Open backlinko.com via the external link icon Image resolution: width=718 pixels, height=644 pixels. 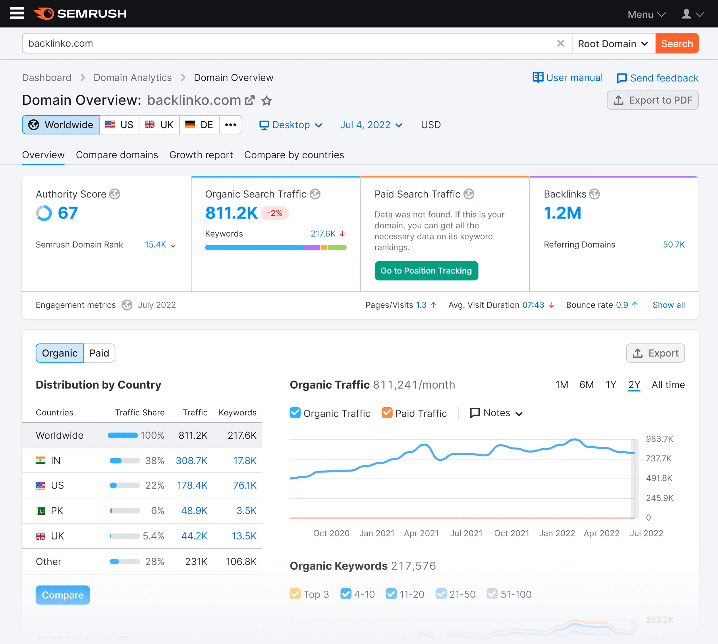250,100
